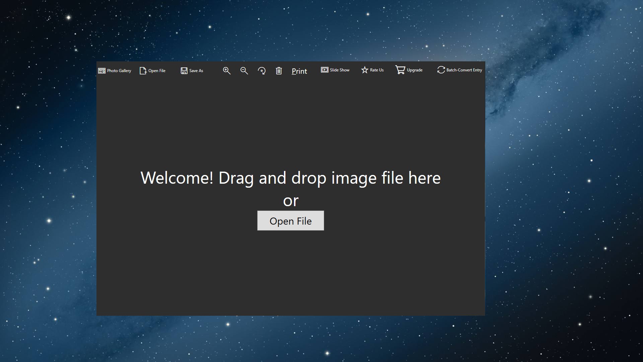Click the Upgrade shopping cart icon
The height and width of the screenshot is (362, 643).
click(x=400, y=70)
